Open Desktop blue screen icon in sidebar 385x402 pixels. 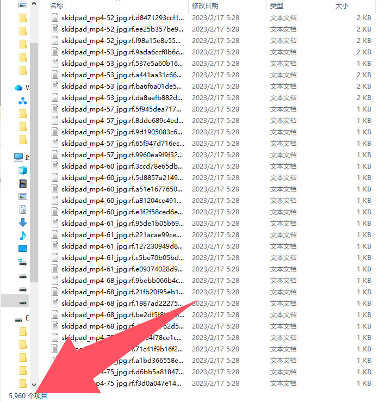[x=23, y=249]
